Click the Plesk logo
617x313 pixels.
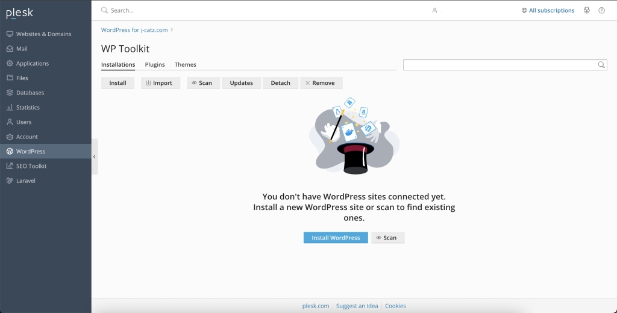point(20,13)
